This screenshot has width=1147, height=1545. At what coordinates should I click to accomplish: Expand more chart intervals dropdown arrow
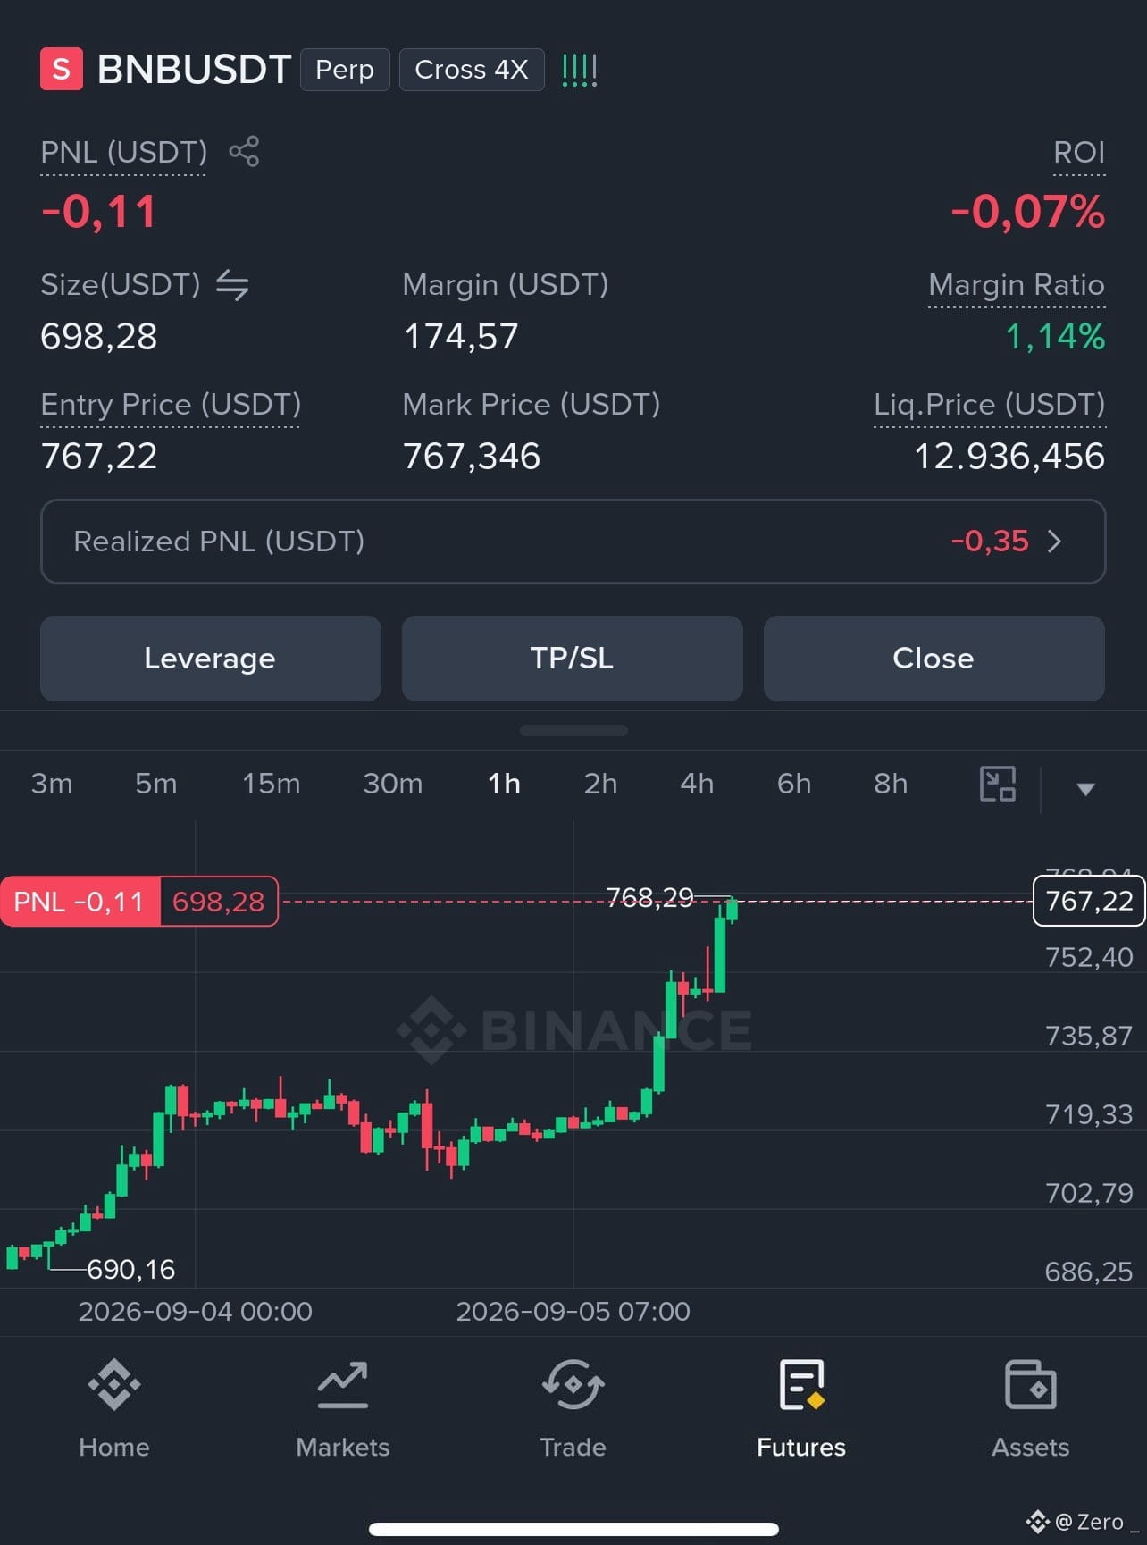[x=1085, y=789]
